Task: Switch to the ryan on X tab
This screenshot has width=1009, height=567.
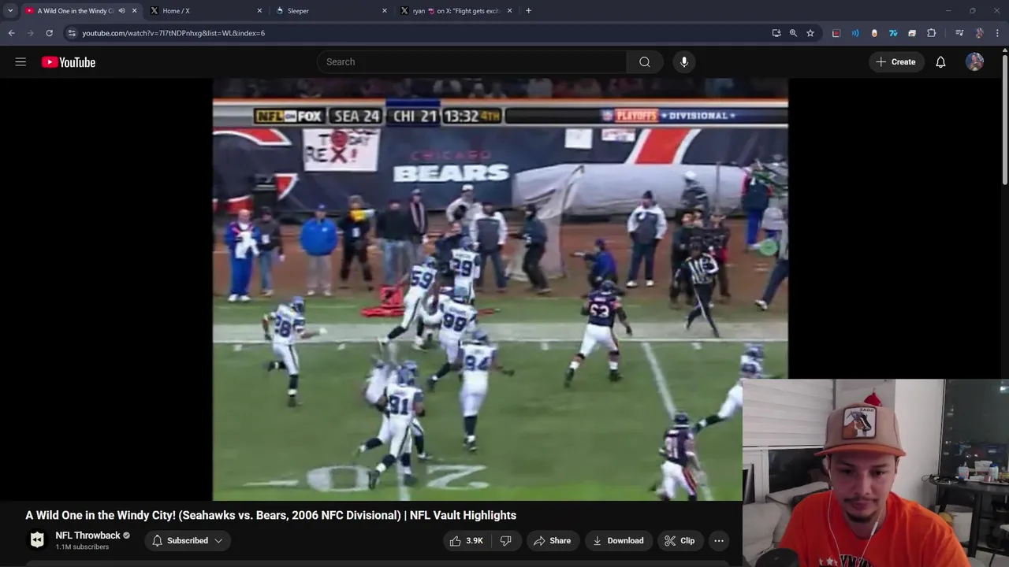Action: [456, 11]
